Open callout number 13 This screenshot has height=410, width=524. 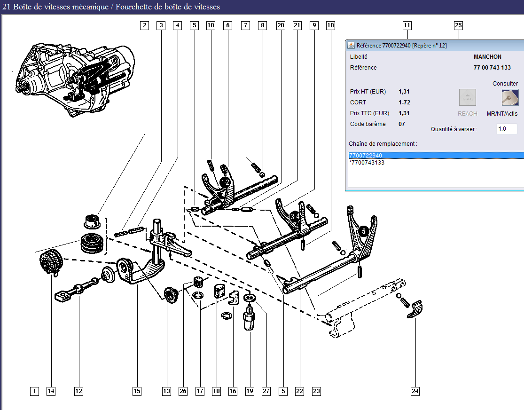point(166,391)
